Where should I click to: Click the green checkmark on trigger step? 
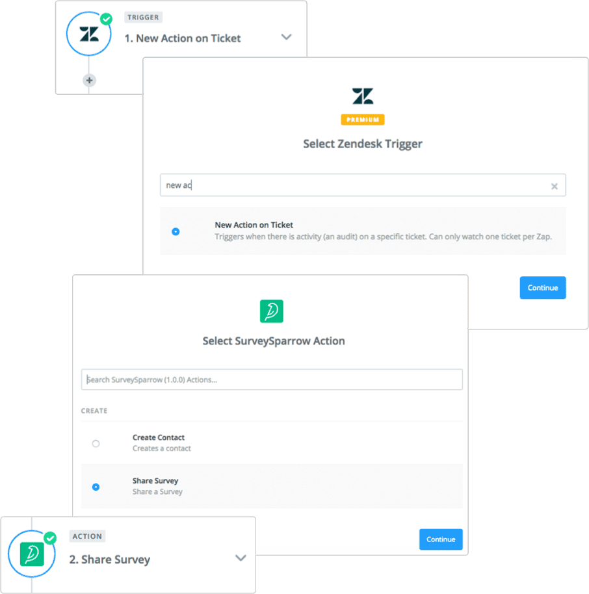click(106, 19)
